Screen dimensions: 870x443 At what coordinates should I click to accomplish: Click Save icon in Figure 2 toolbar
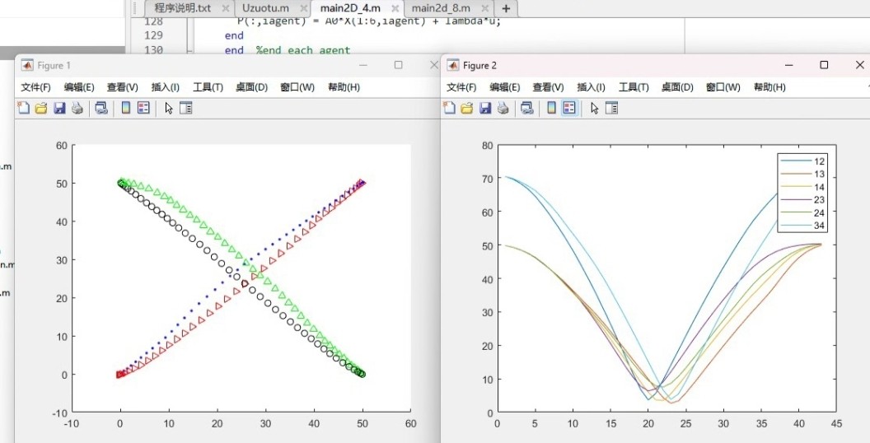tap(485, 108)
